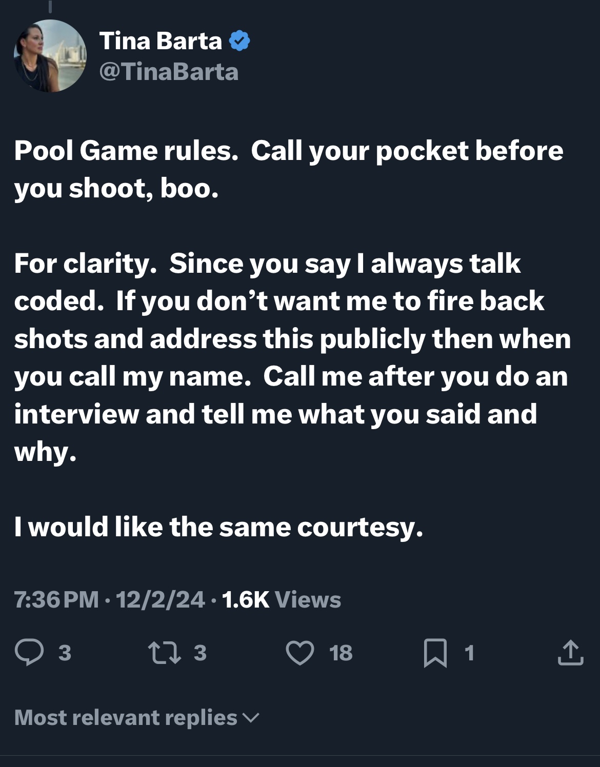The height and width of the screenshot is (767, 600).
Task: Expand the Most relevant replies dropdown
Action: [x=137, y=718]
